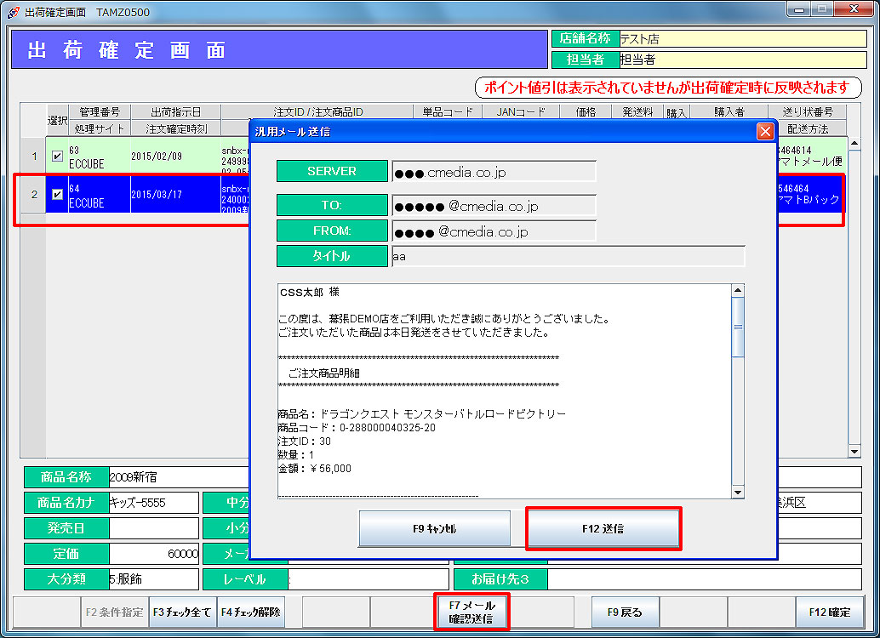Click the TO: email address field
The width and height of the screenshot is (880, 638).
(494, 207)
